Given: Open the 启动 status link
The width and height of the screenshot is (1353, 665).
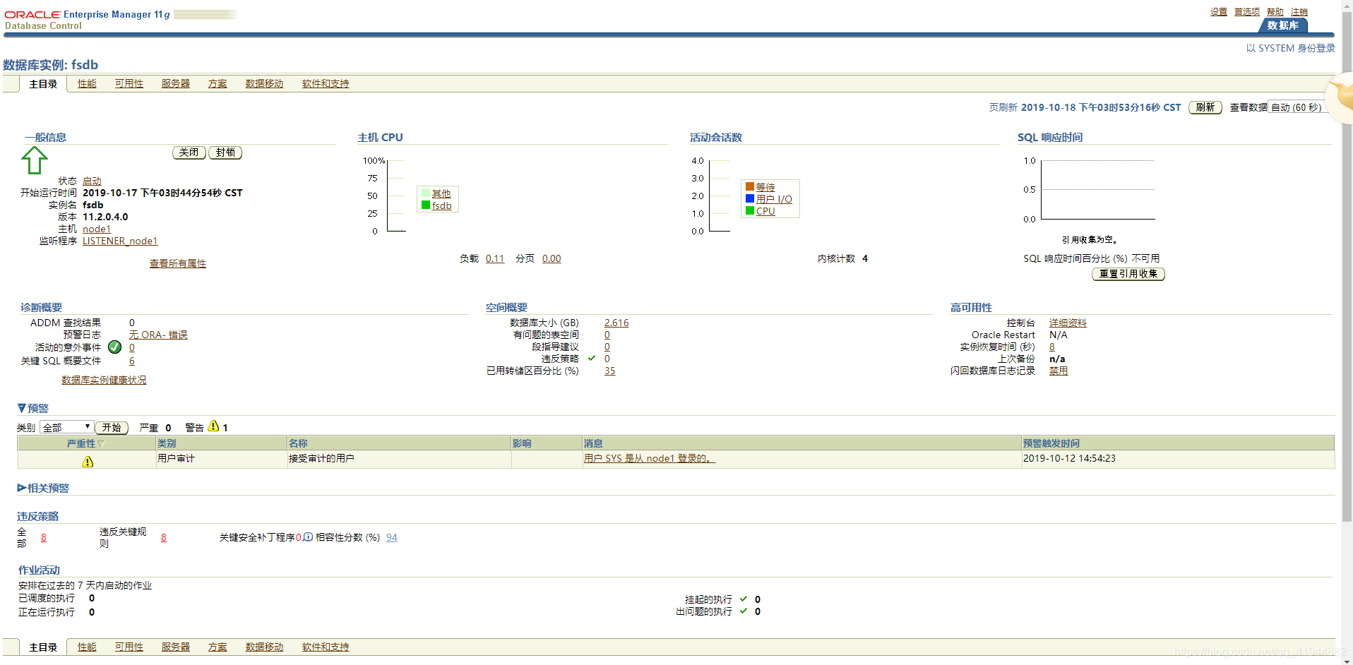Looking at the screenshot, I should [x=92, y=181].
